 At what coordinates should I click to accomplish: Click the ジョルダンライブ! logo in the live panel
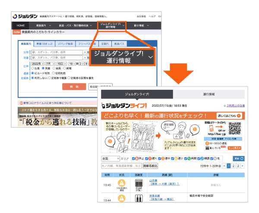pyautogui.click(x=124, y=106)
